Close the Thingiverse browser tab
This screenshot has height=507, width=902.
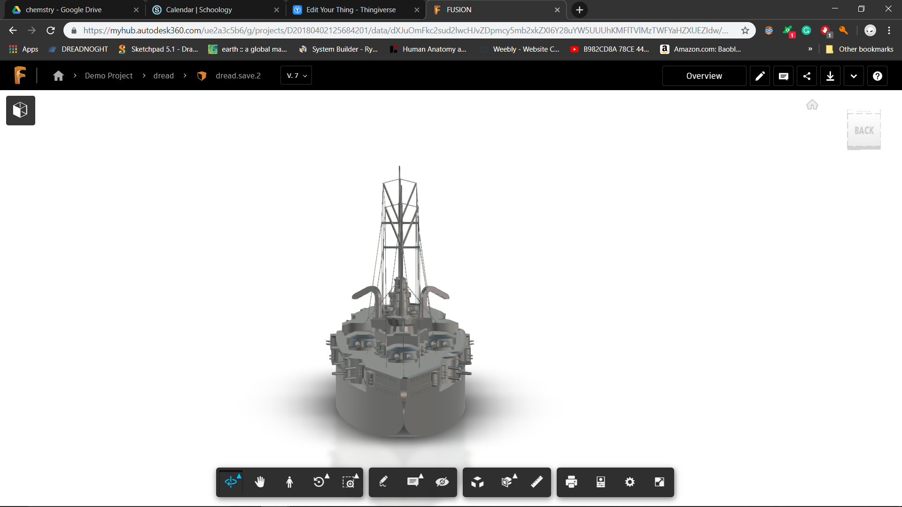pyautogui.click(x=417, y=10)
